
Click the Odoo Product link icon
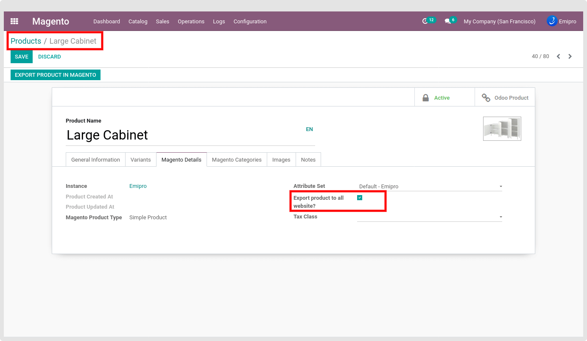[x=486, y=98]
